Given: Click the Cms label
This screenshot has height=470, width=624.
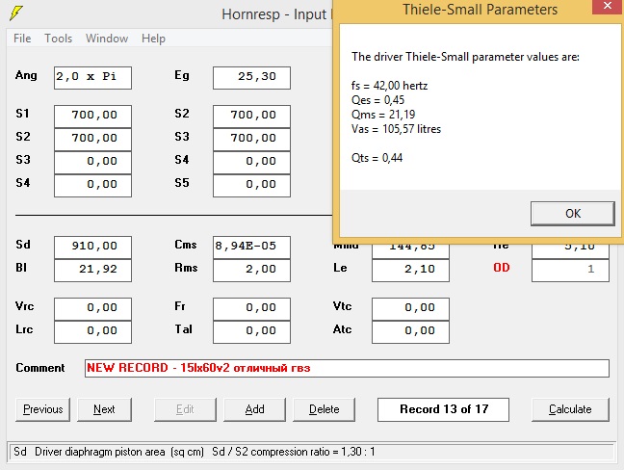Looking at the screenshot, I should tap(186, 245).
